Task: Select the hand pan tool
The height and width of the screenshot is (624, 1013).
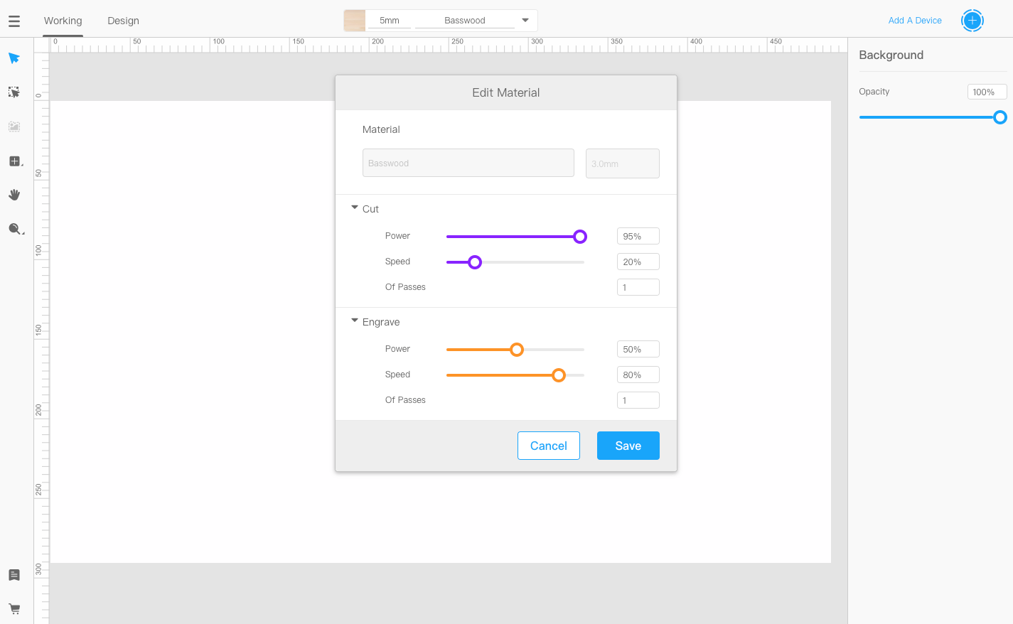Action: pos(14,195)
